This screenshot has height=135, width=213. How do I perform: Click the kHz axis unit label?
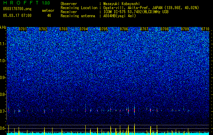click(x=3, y=27)
